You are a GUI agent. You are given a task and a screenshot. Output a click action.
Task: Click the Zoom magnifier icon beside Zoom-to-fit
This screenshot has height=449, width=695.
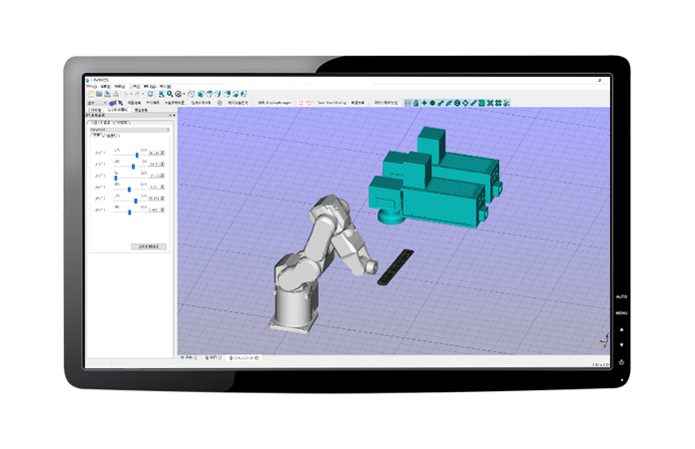point(170,94)
